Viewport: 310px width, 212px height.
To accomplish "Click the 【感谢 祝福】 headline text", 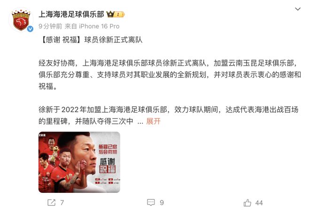I will coord(61,40).
